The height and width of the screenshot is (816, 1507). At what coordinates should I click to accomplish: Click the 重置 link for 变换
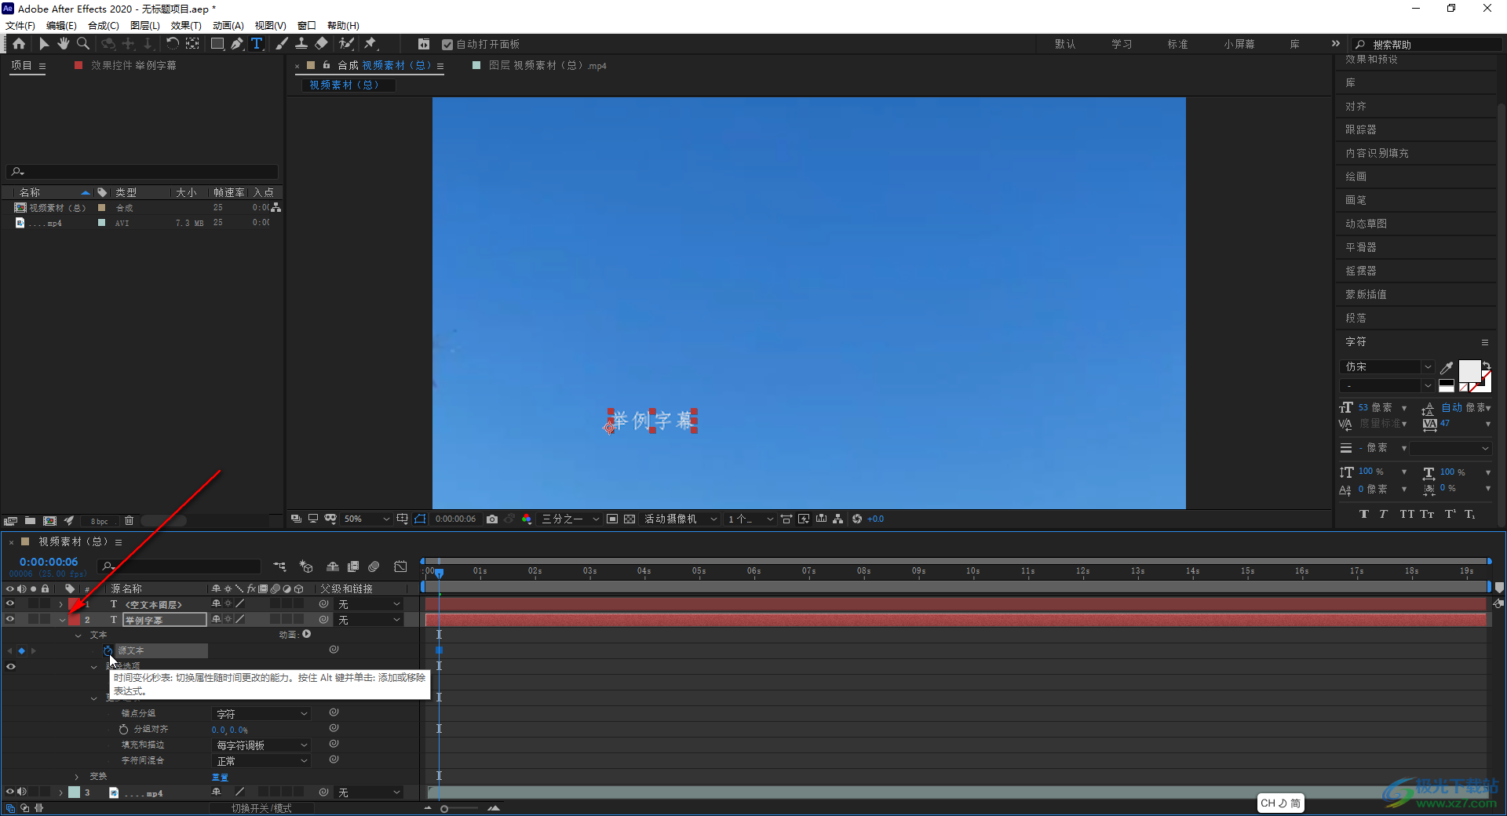(x=220, y=777)
